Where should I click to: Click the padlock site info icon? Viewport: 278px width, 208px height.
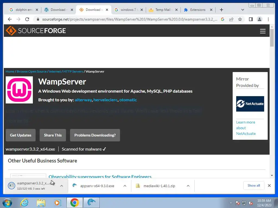coord(38,19)
